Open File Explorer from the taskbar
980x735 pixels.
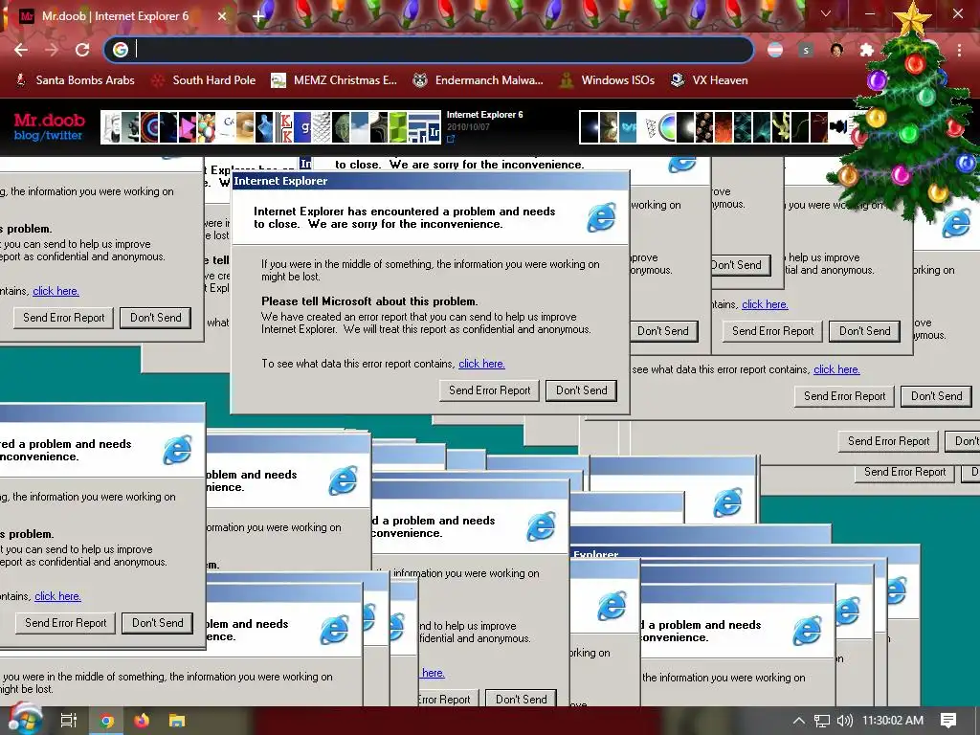(x=177, y=721)
